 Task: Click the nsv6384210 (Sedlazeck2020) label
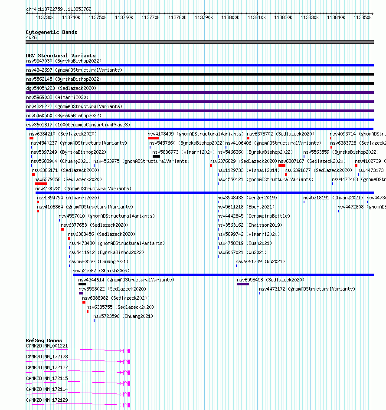tap(63, 134)
